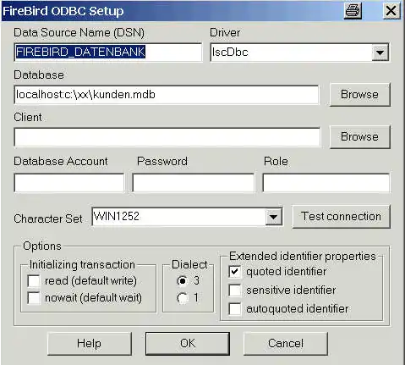Viewport: 405px width, 365px height.
Task: Open the Driver dropdown arrow
Action: pos(380,53)
